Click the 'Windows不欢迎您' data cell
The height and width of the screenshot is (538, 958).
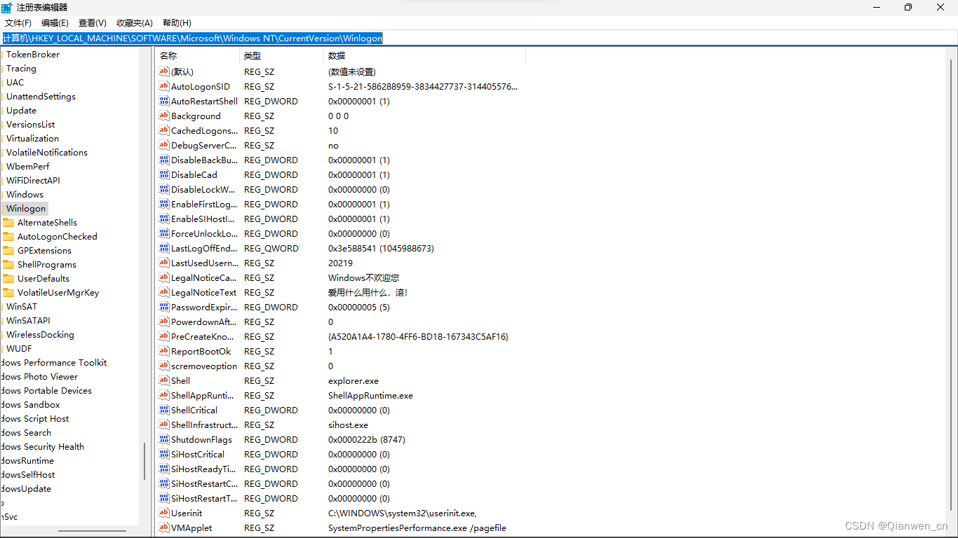(x=363, y=278)
